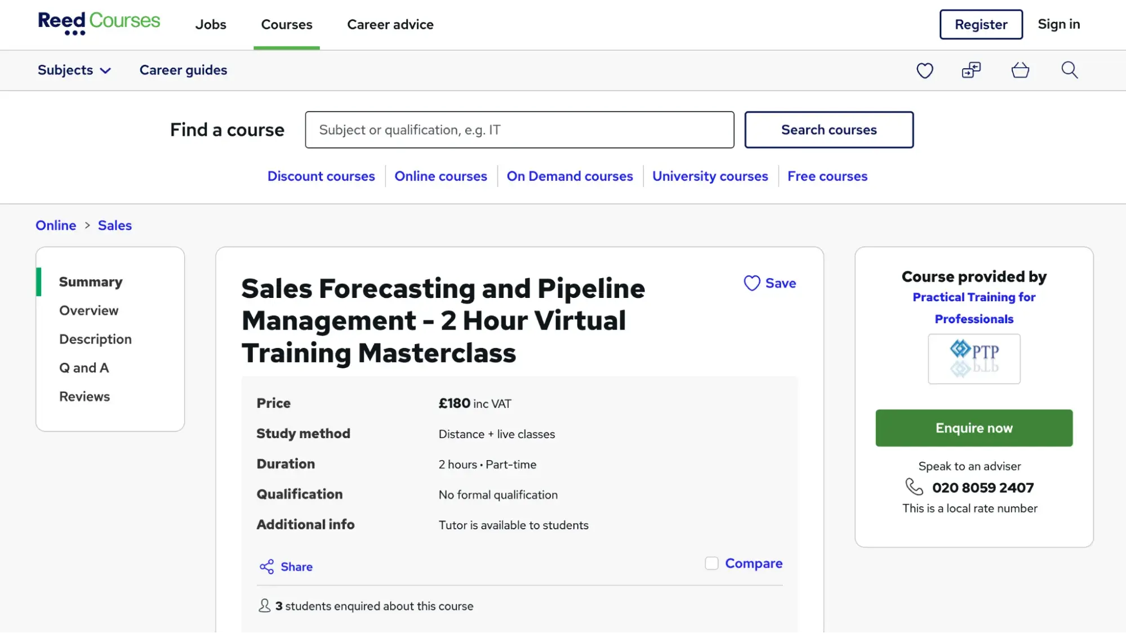
Task: Tick the Compare checkbox for this course
Action: pyautogui.click(x=711, y=563)
